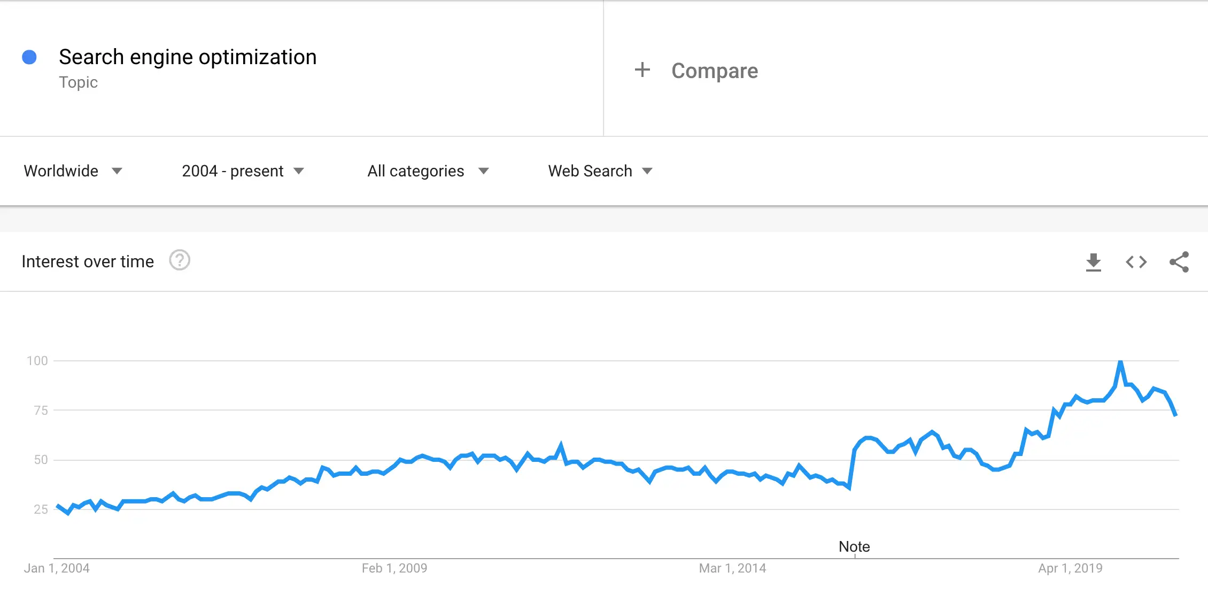The height and width of the screenshot is (603, 1208).
Task: Click the Interest over time section header
Action: click(87, 261)
